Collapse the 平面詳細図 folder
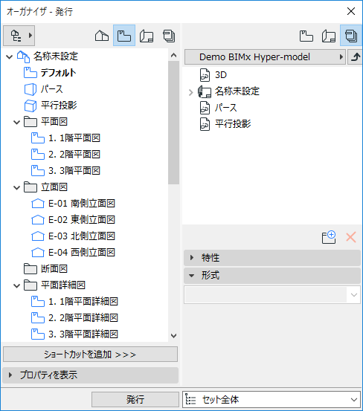 (16, 285)
